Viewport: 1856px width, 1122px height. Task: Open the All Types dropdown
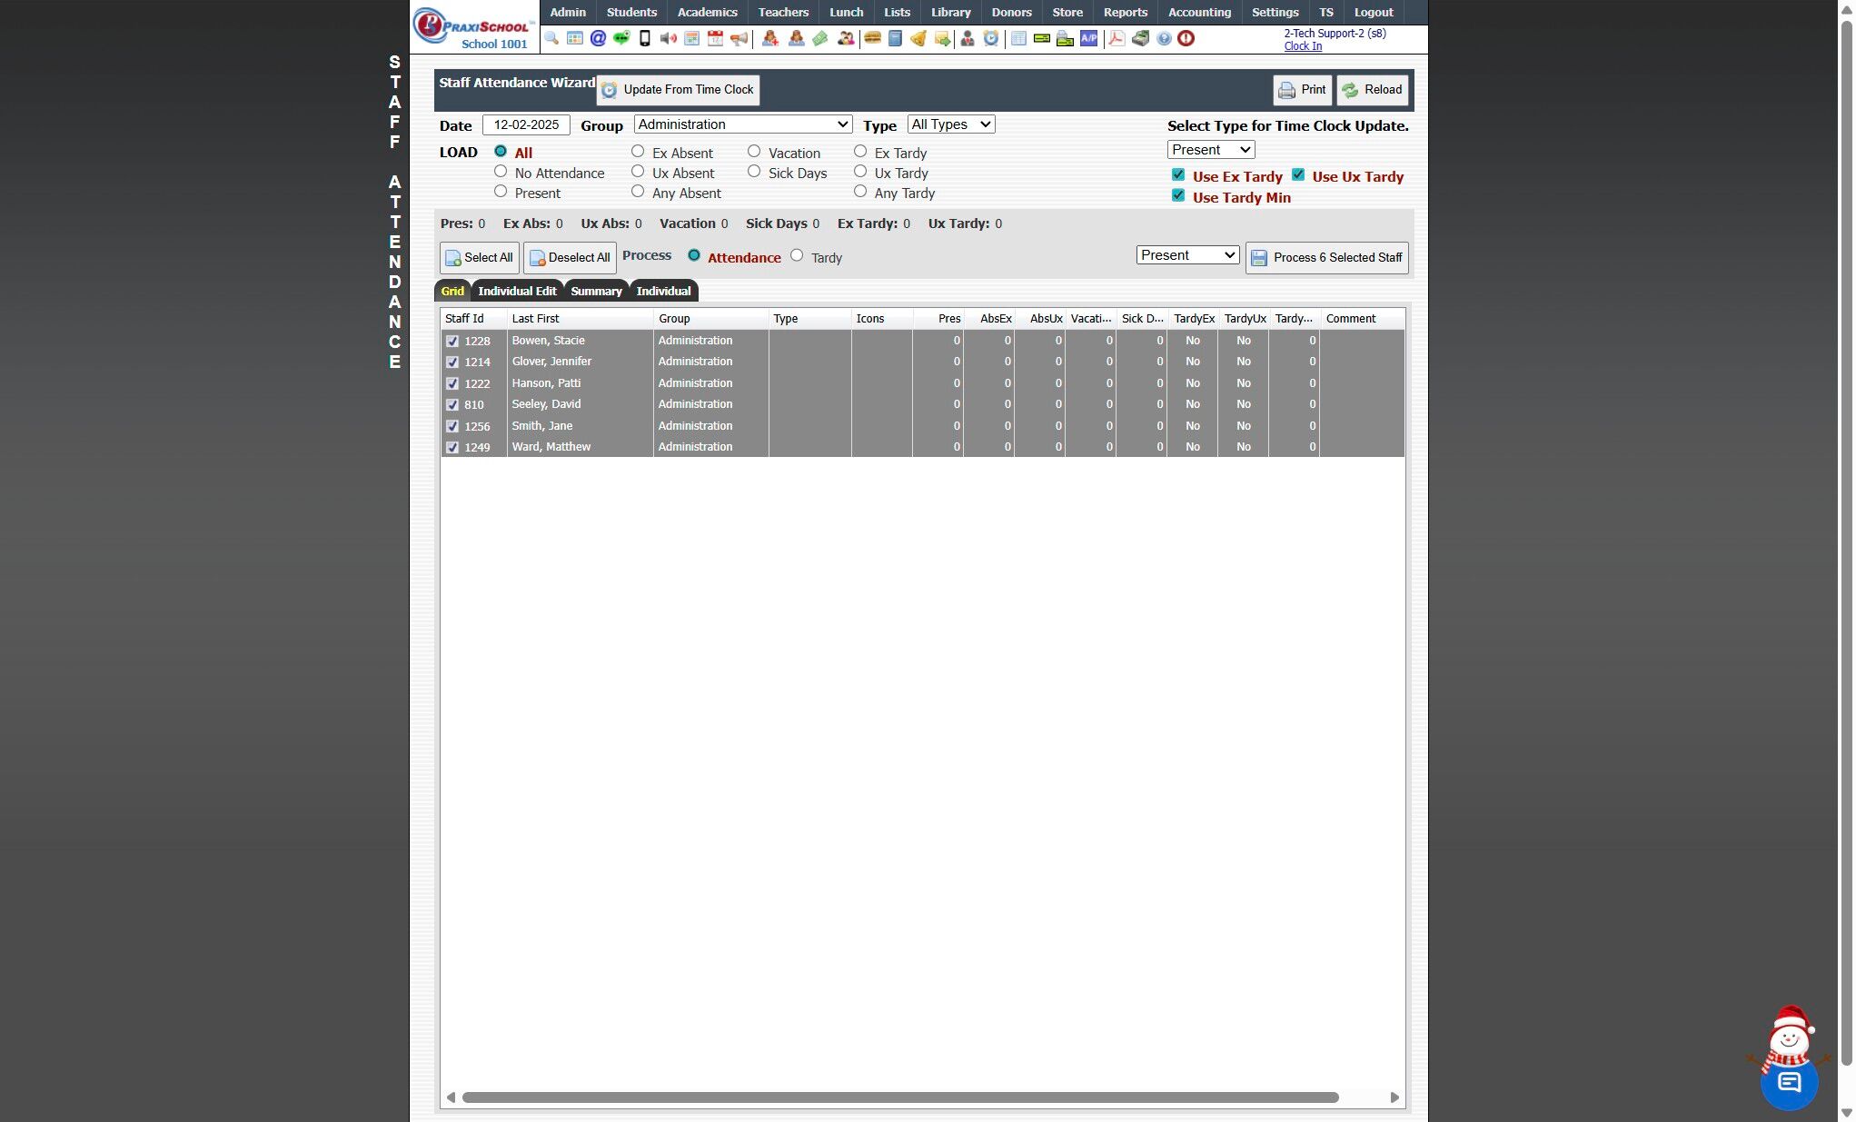(x=950, y=124)
